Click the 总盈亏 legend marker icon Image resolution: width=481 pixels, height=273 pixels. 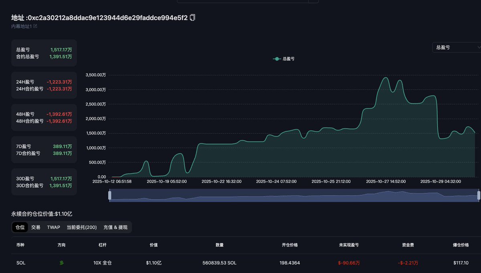point(277,59)
